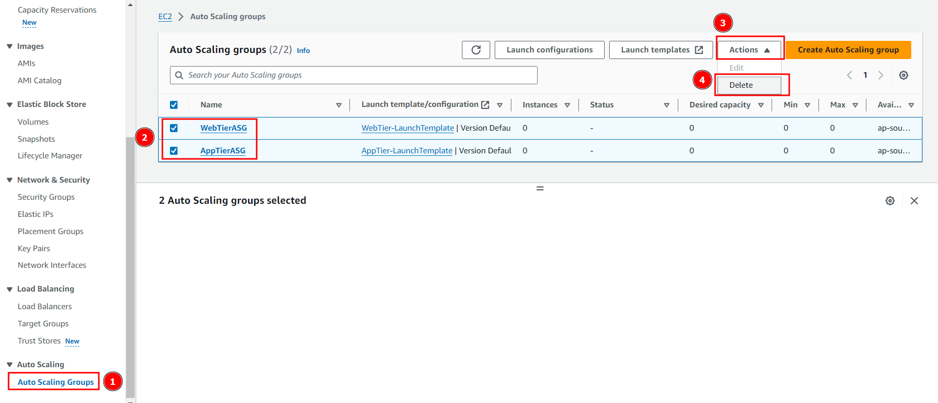This screenshot has height=403, width=938.
Task: Uncheck the WebTierASG row checkbox
Action: tap(174, 128)
